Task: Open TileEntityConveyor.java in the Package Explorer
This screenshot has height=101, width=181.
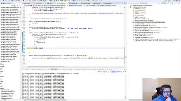Action: [7, 98]
